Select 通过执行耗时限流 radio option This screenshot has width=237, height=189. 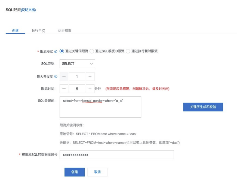click(x=128, y=51)
